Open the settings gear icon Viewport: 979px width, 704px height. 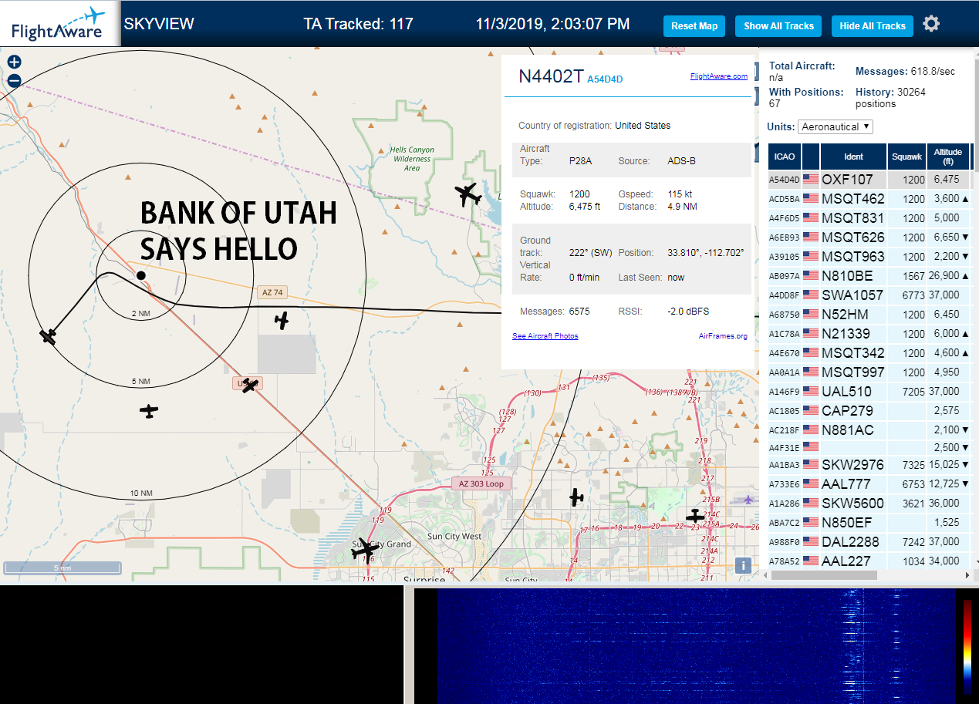931,24
